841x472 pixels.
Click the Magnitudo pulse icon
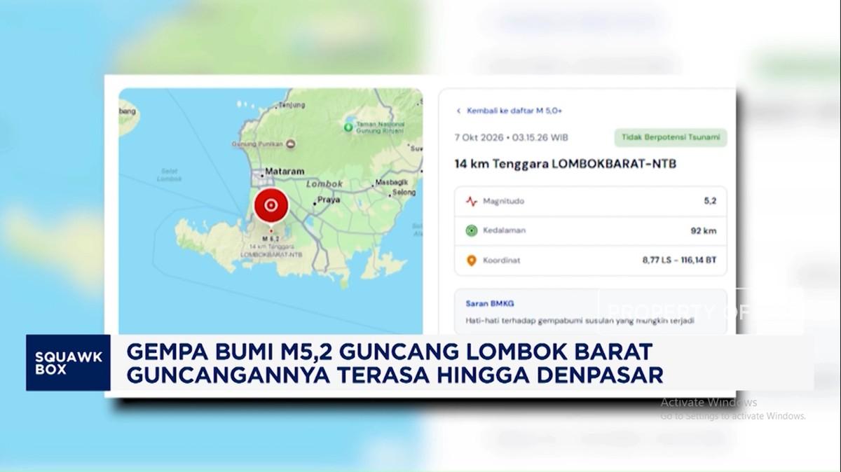point(472,202)
